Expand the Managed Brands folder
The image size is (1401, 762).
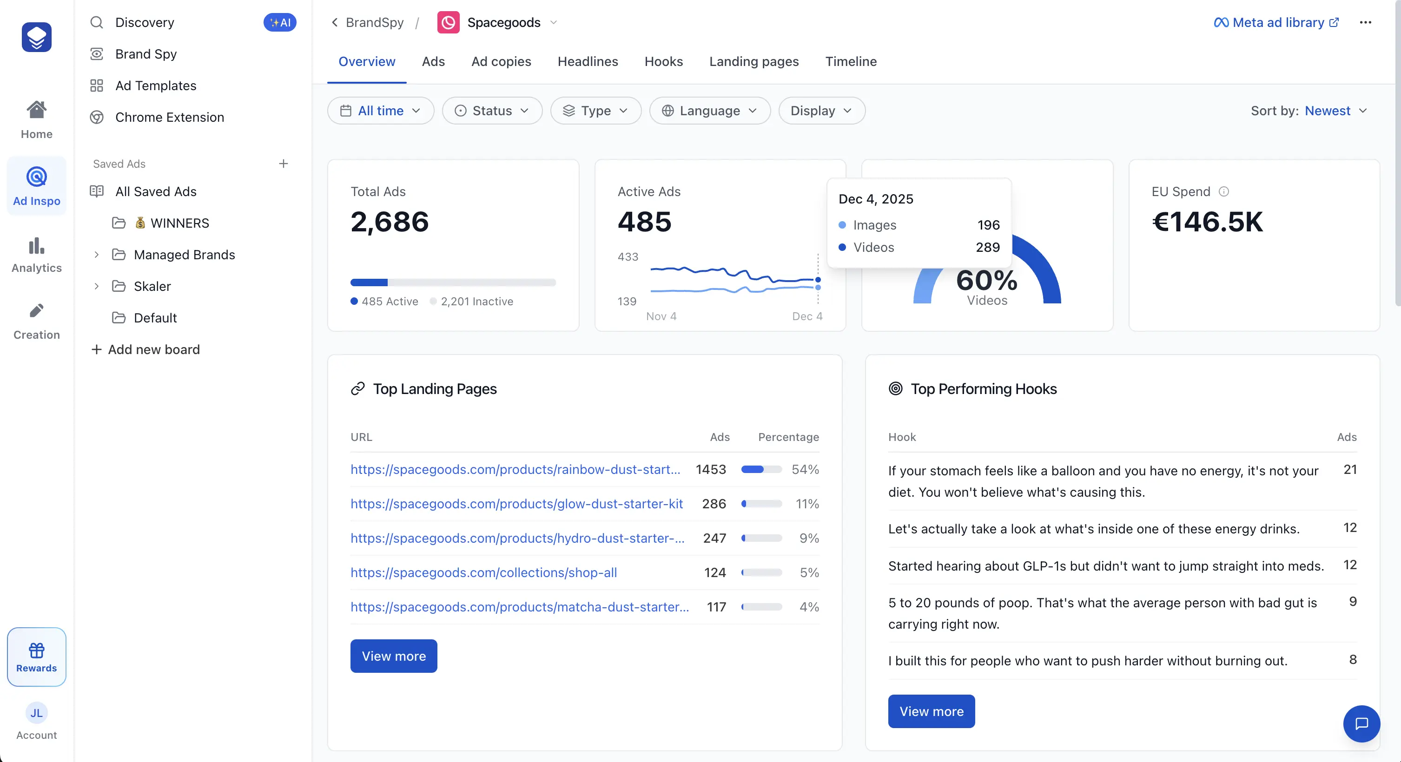click(x=96, y=254)
